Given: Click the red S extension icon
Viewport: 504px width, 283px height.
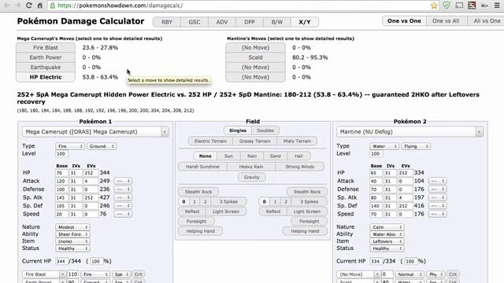Looking at the screenshot, I should tap(472, 6).
